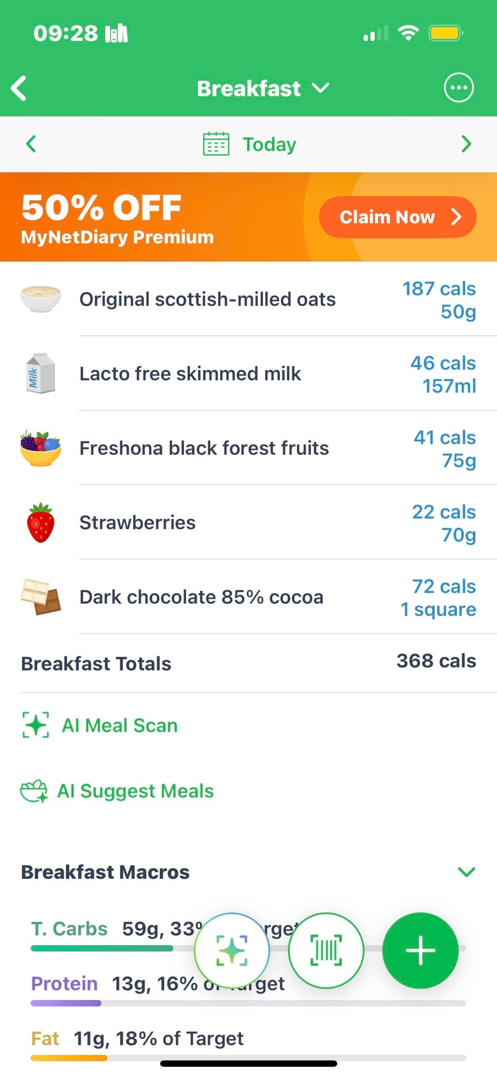This screenshot has width=497, height=1077.
Task: Open the Dark chocolate 85% cocoa entry
Action: pyautogui.click(x=202, y=597)
